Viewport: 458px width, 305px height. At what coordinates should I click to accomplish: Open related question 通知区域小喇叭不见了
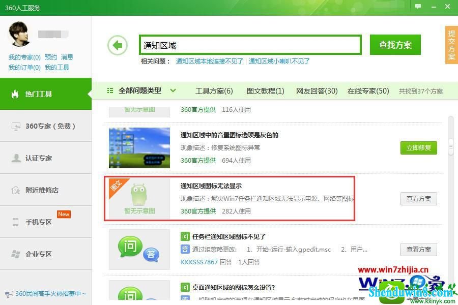click(x=279, y=62)
